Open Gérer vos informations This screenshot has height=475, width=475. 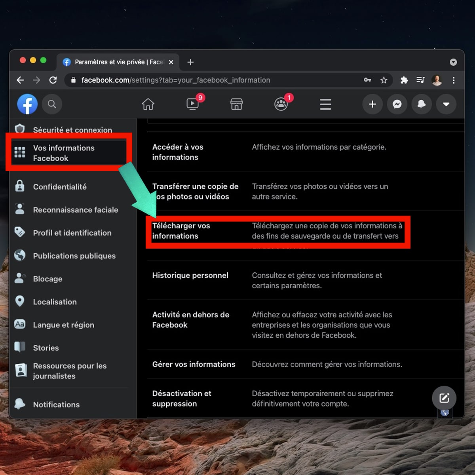tap(306, 364)
